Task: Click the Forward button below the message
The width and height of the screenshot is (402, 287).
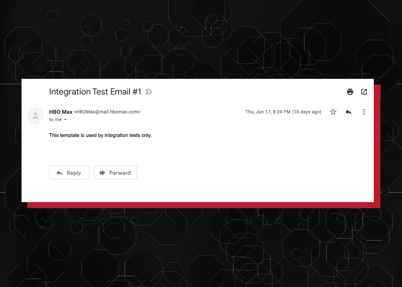Action: coord(115,173)
